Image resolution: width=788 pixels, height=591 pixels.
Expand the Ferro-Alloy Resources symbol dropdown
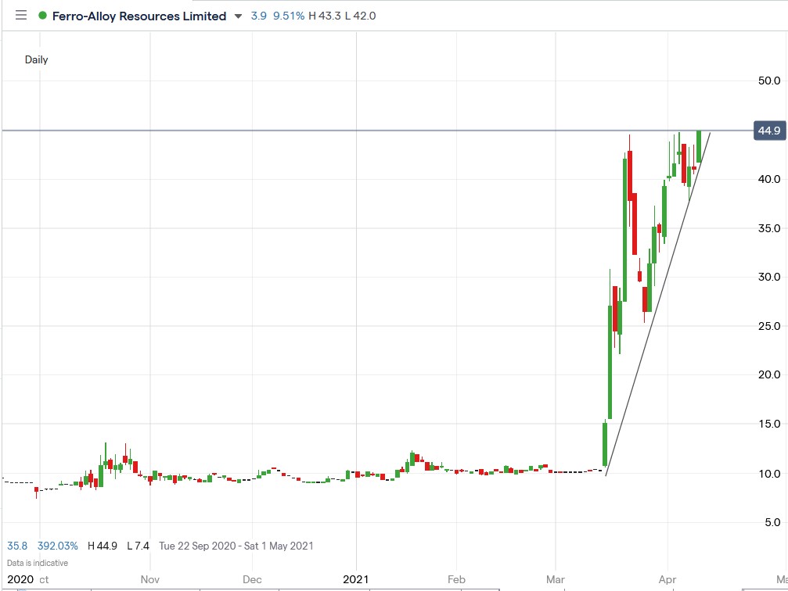[238, 16]
